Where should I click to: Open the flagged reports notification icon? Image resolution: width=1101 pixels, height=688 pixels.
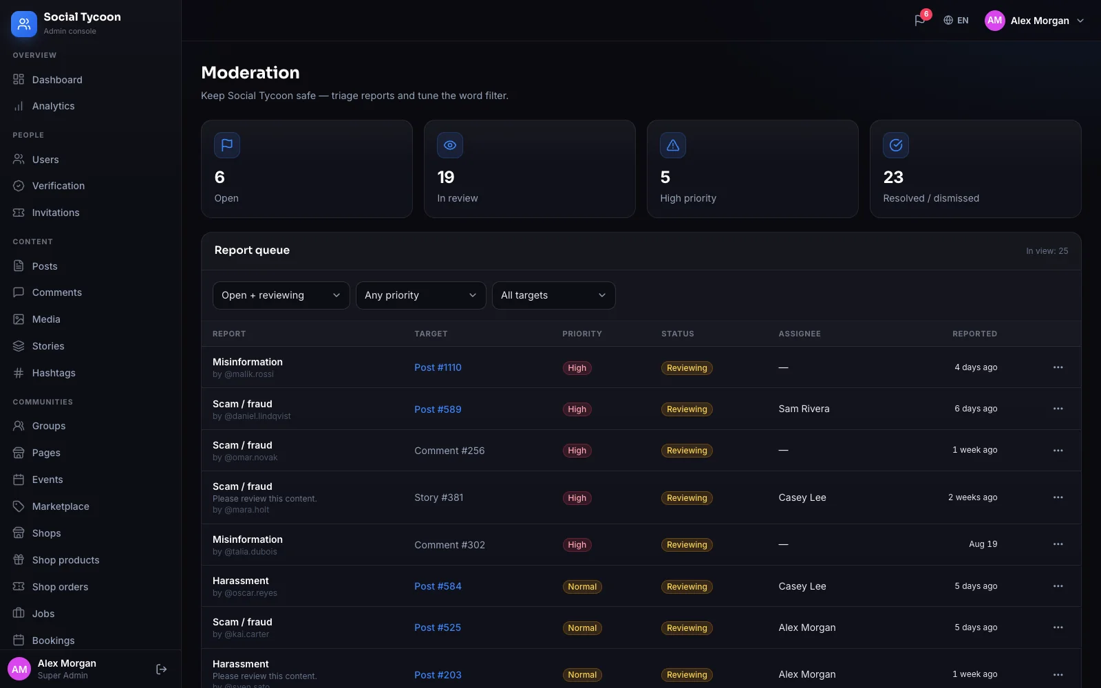click(920, 20)
